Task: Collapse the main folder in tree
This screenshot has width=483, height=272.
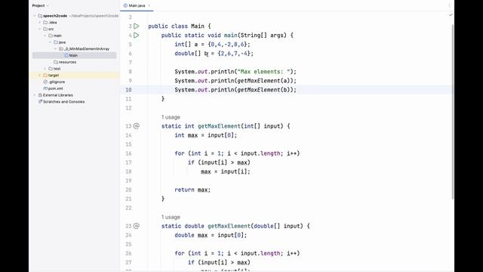Action: click(x=45, y=36)
